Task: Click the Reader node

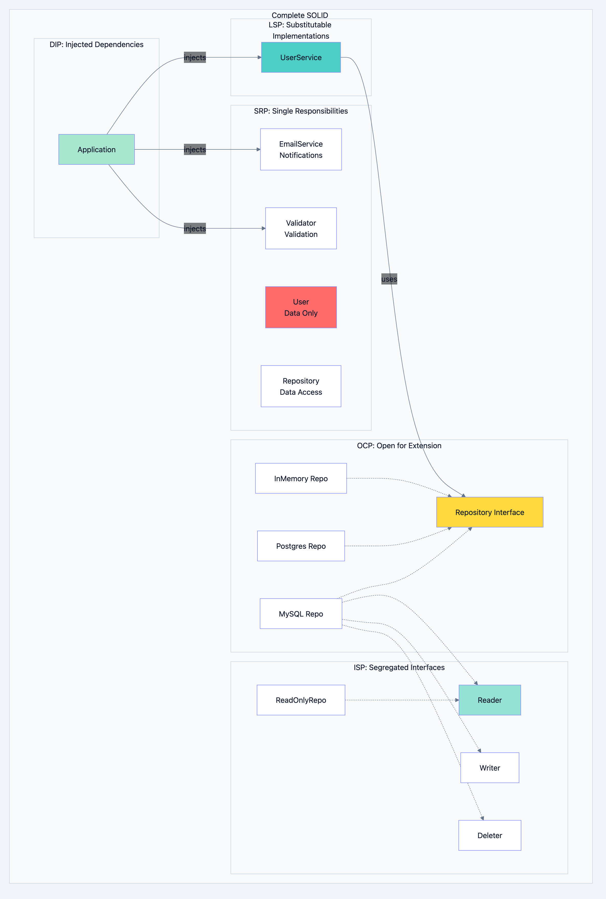Action: click(489, 700)
